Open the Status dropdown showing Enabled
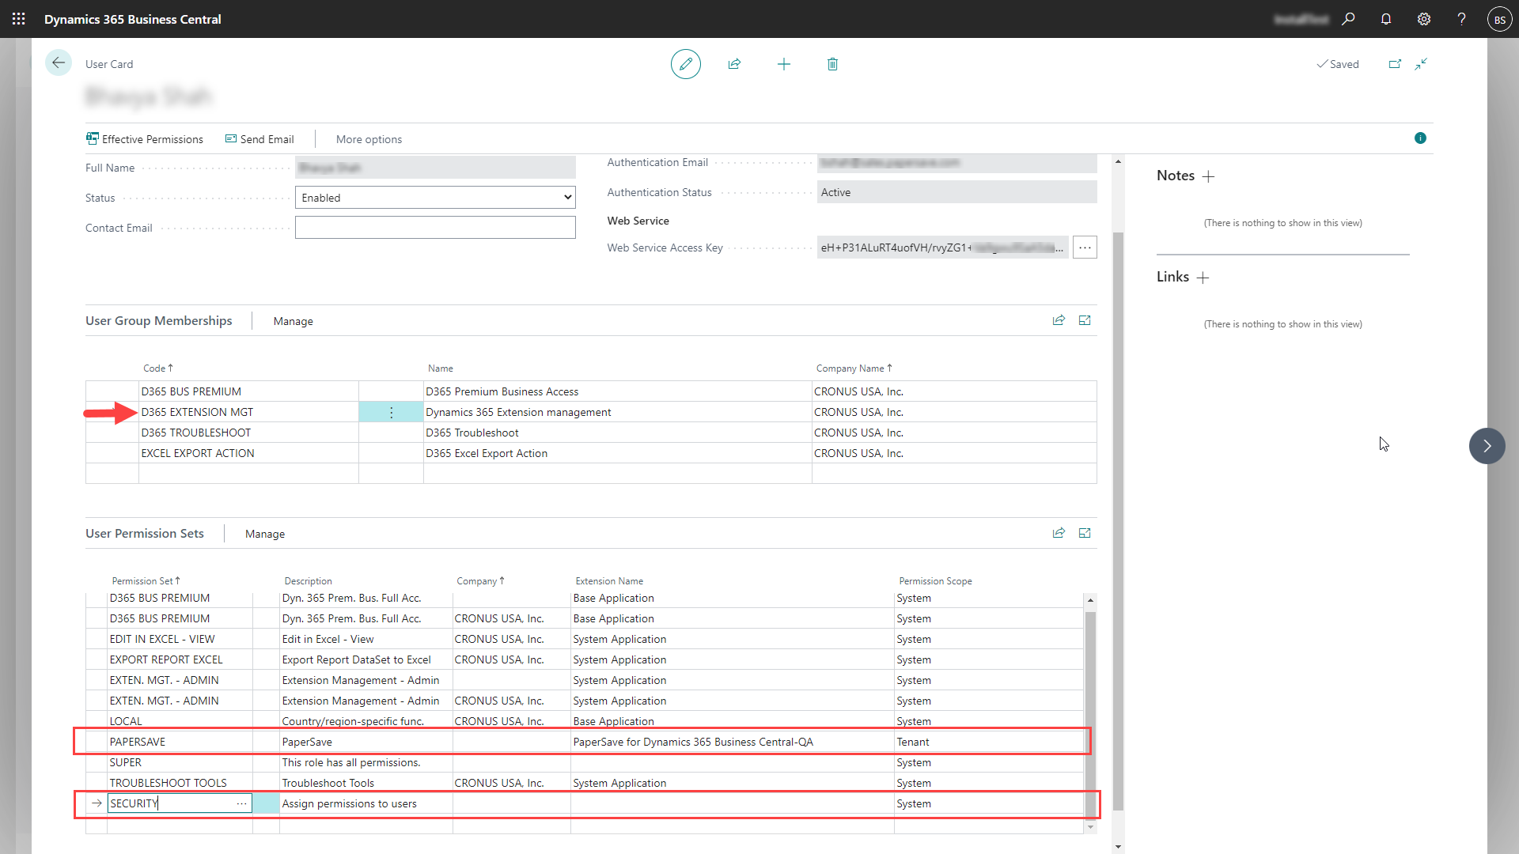This screenshot has width=1519, height=854. (435, 198)
